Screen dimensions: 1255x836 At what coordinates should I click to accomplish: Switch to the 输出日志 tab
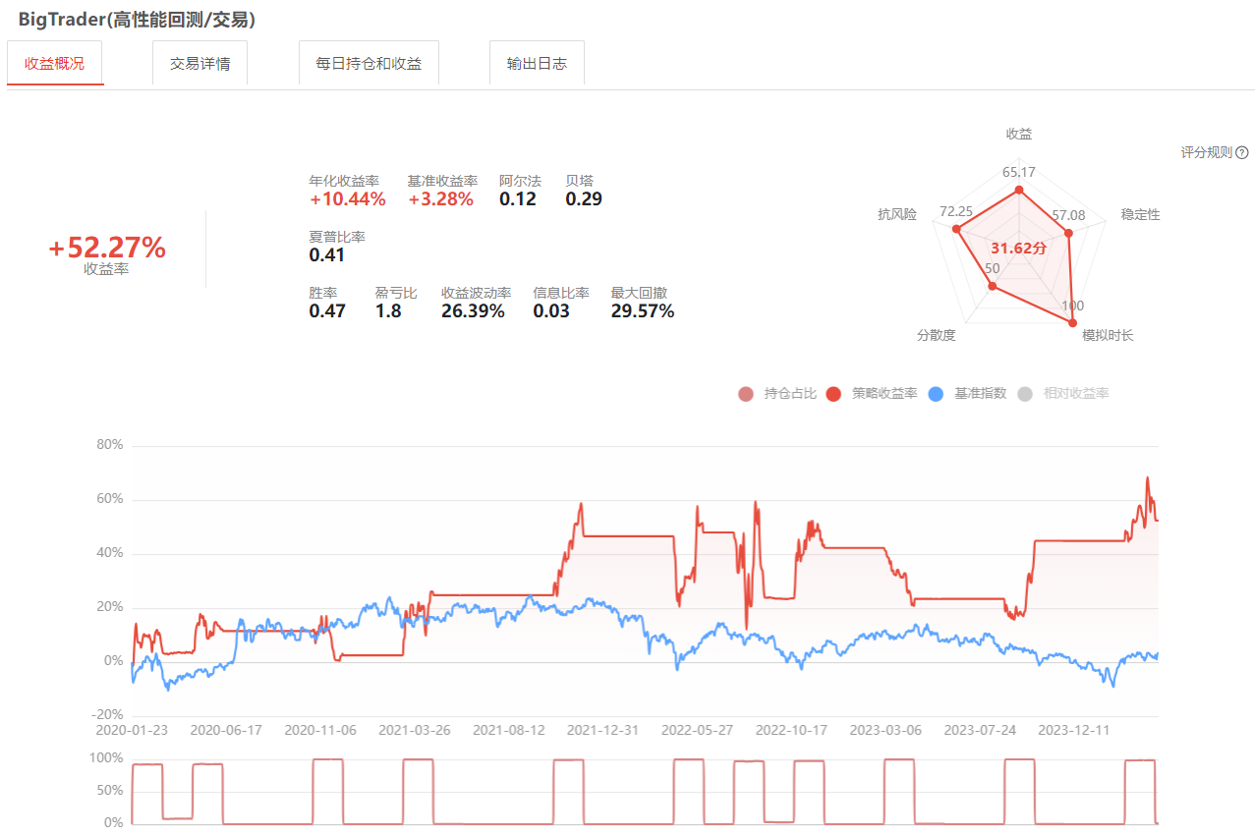[x=537, y=64]
